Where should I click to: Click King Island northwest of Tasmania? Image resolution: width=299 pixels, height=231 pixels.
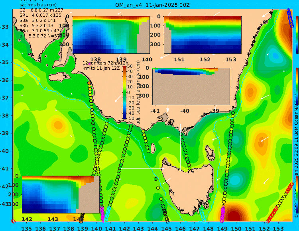pos(153,148)
